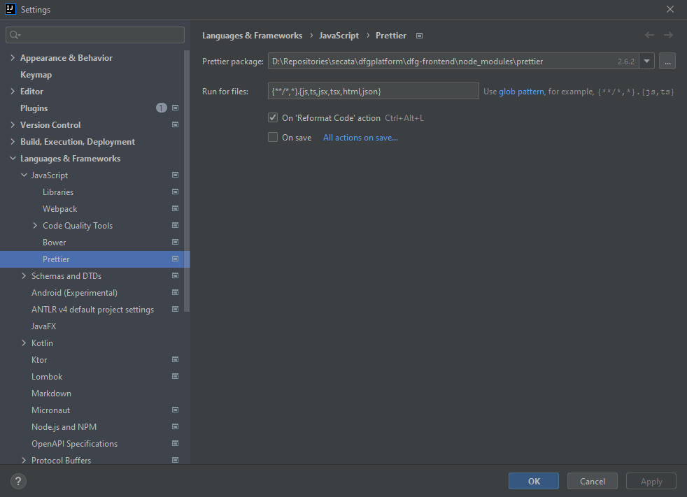
Task: Click JavaScript in the breadcrumb
Action: pyautogui.click(x=339, y=36)
